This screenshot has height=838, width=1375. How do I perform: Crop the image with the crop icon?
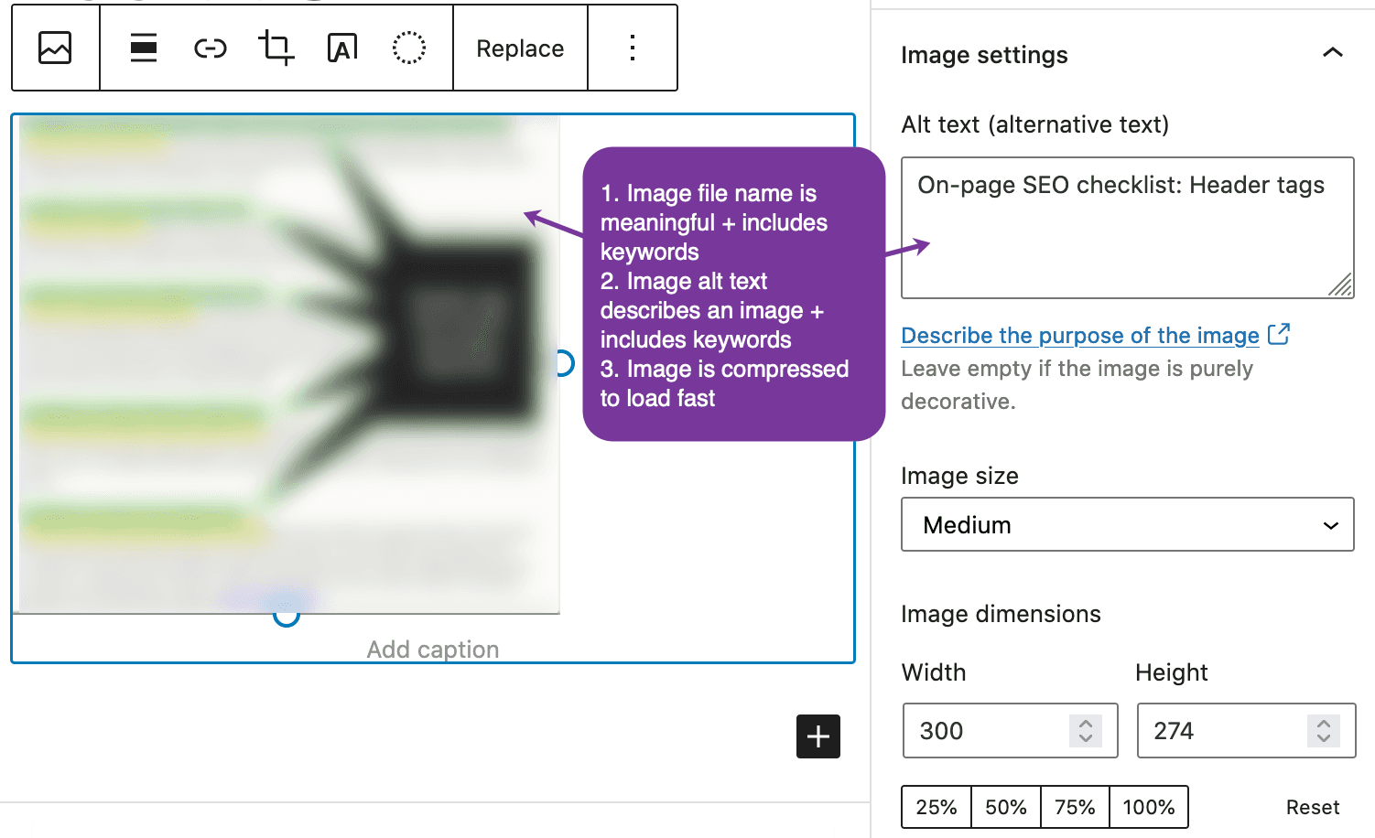(276, 48)
